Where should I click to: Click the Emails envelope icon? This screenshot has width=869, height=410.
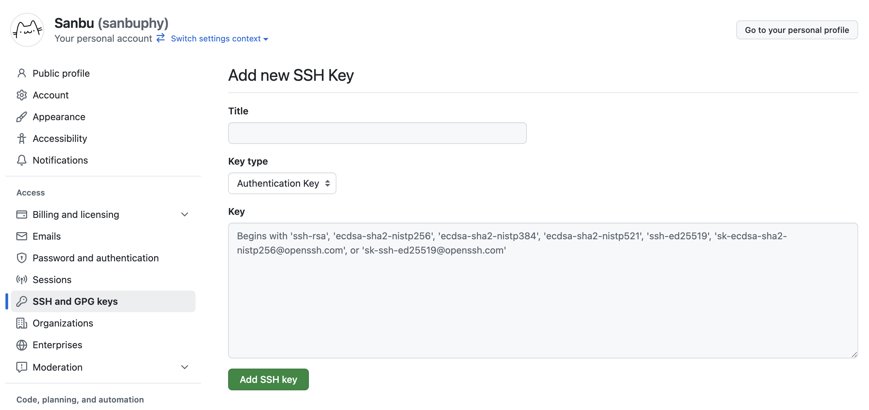[21, 236]
